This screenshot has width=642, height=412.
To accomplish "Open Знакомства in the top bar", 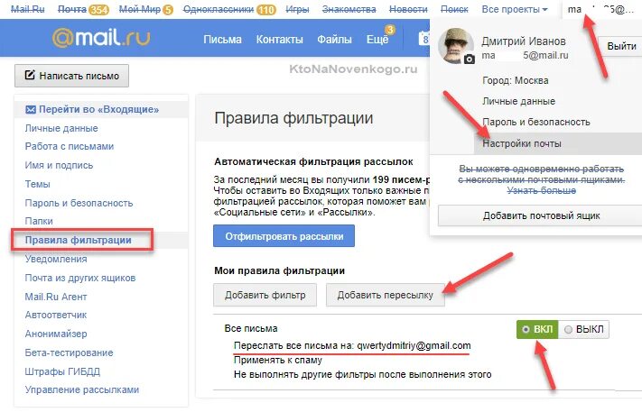I will [349, 9].
